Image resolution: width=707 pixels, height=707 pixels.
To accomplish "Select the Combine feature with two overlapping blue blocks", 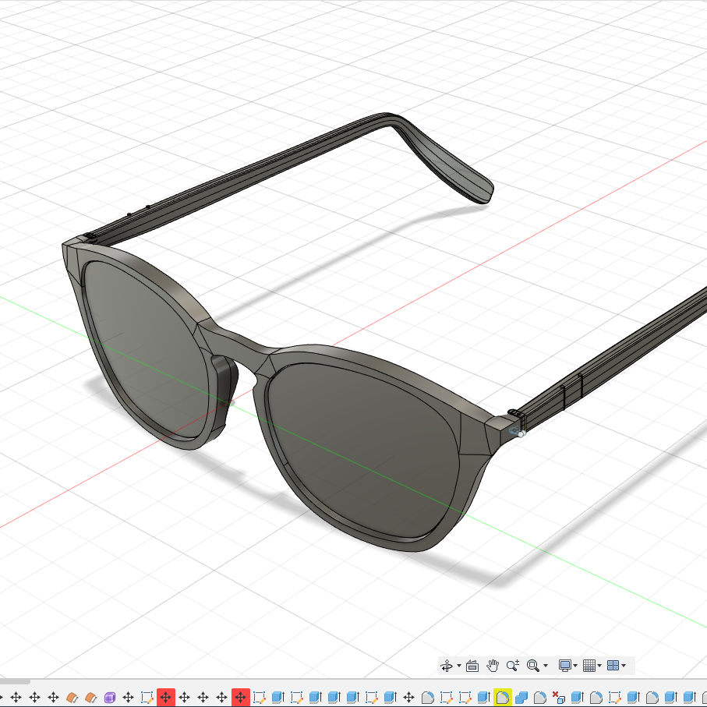I will point(521,698).
